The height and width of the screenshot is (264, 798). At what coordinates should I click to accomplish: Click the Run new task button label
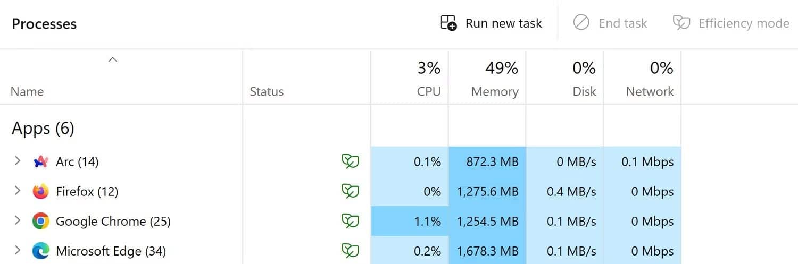[x=503, y=23]
